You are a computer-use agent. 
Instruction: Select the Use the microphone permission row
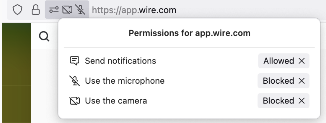click(189, 81)
